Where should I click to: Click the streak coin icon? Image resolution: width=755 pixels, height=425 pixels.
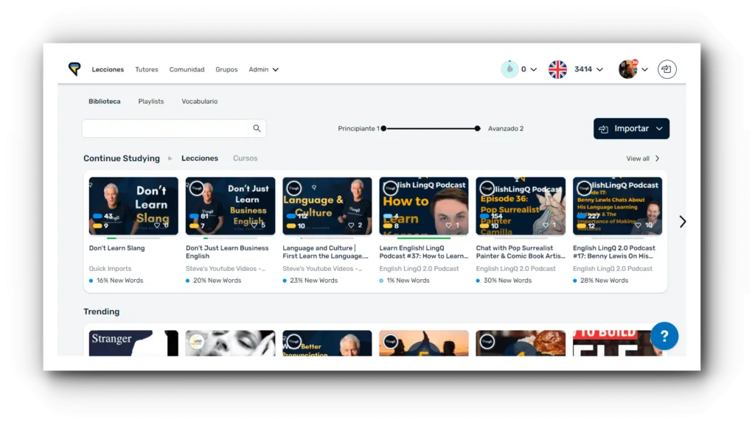509,69
